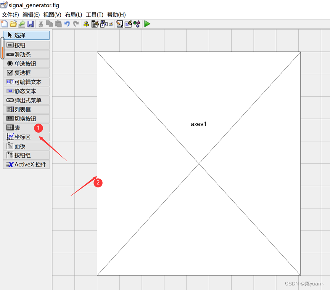Open the 文件(F) menu
Screen dimensions: 330x290
(x=10, y=14)
